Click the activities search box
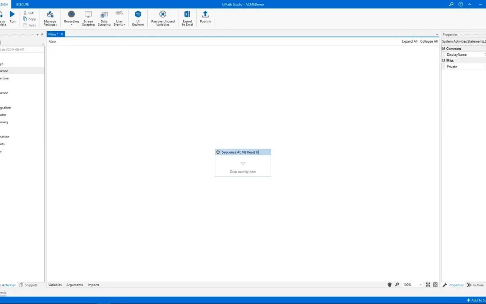 point(22,50)
